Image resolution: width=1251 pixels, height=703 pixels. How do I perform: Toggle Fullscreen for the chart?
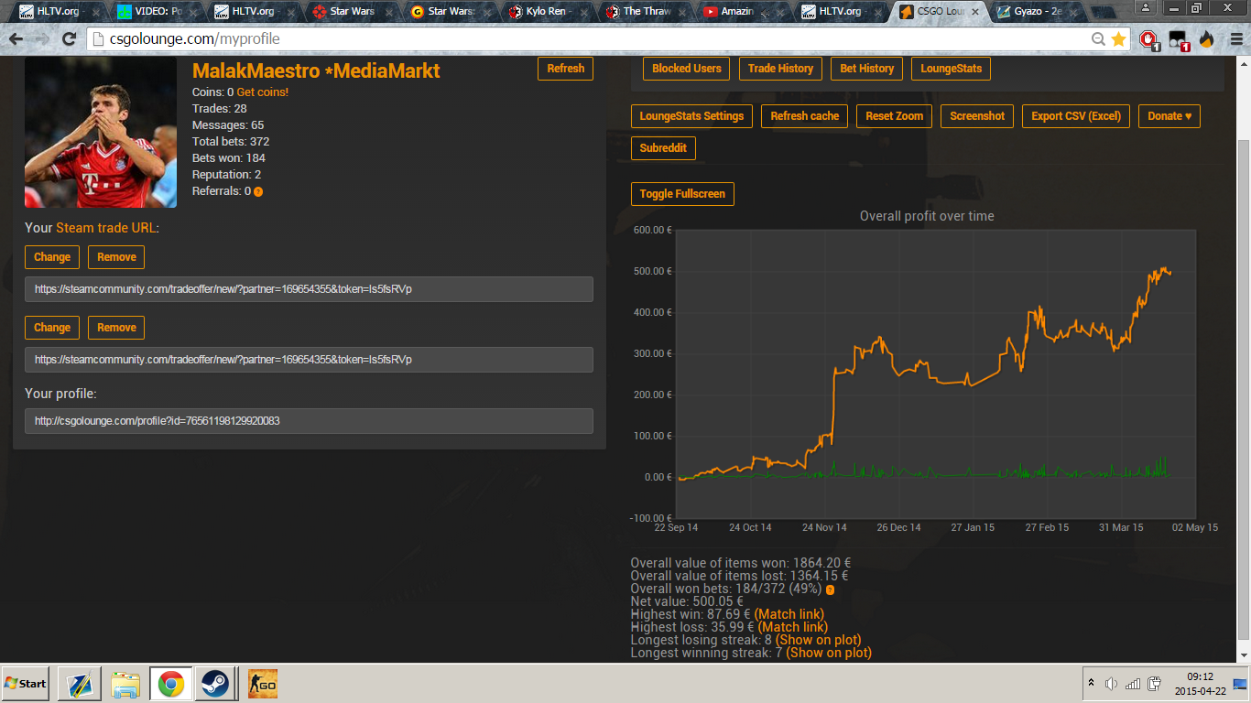(x=682, y=194)
